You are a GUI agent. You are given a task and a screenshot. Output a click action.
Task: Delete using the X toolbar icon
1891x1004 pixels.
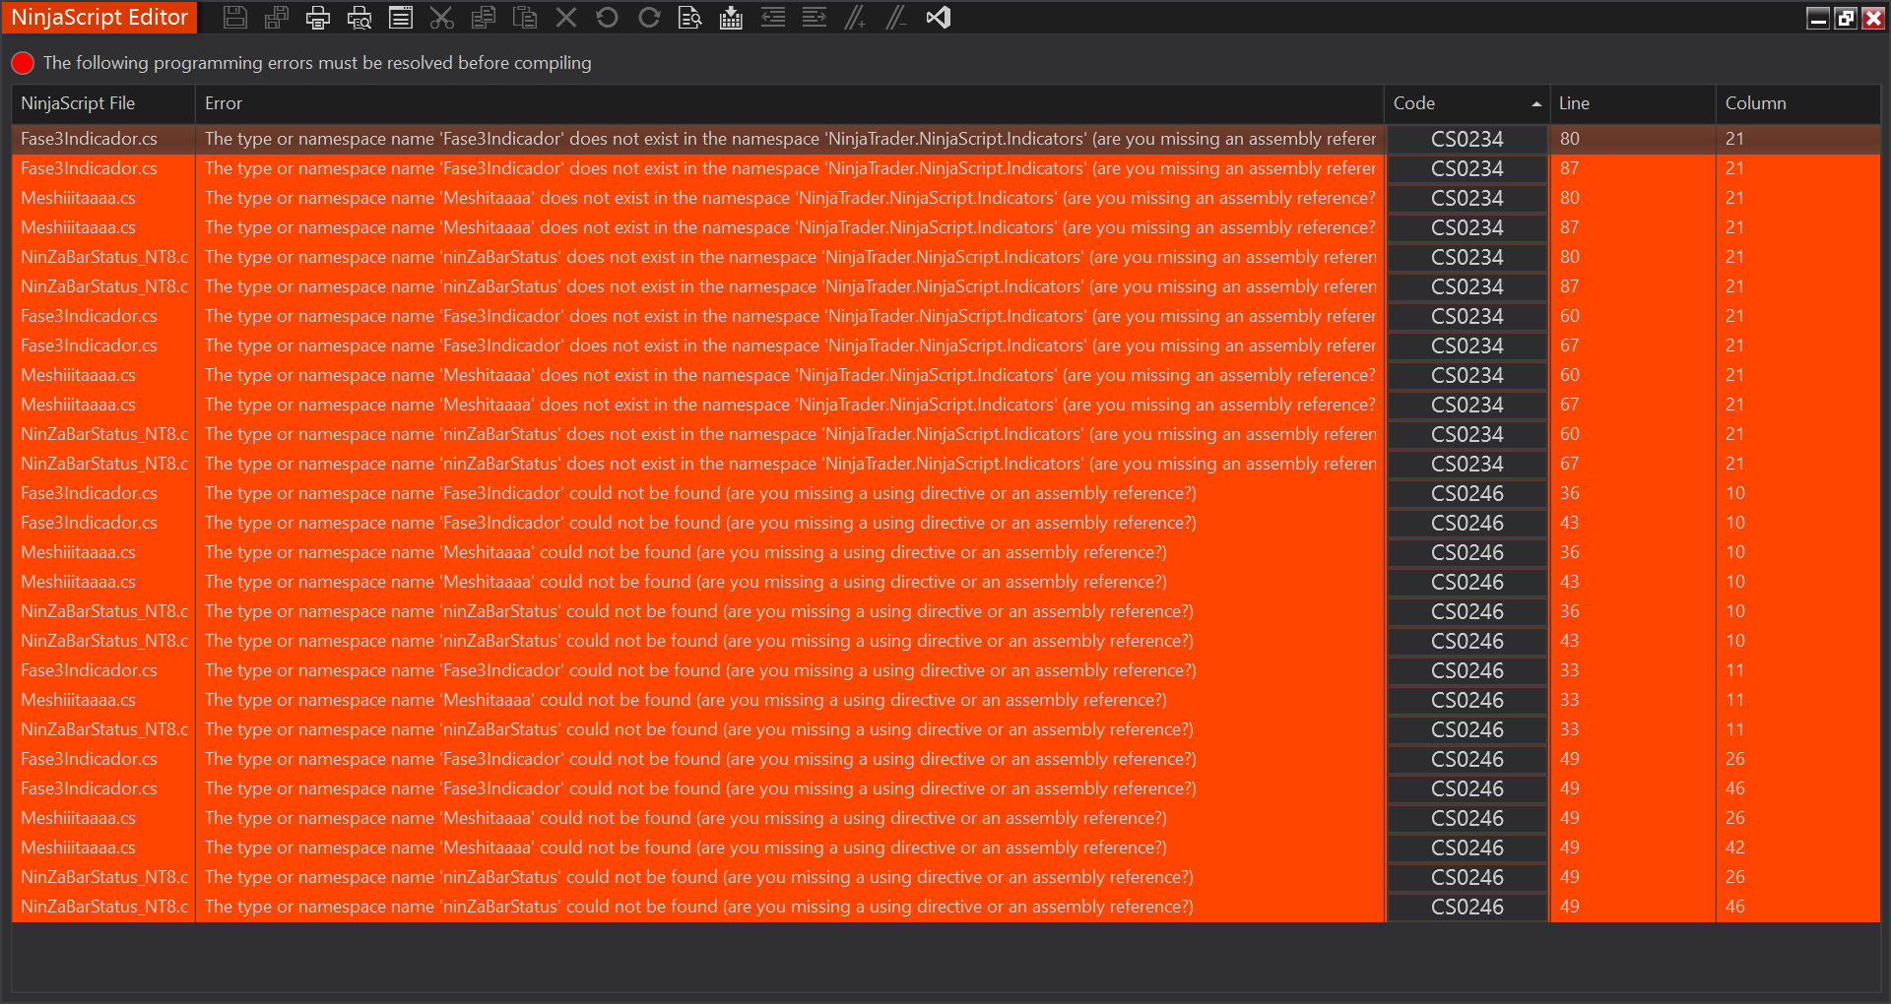pyautogui.click(x=566, y=18)
